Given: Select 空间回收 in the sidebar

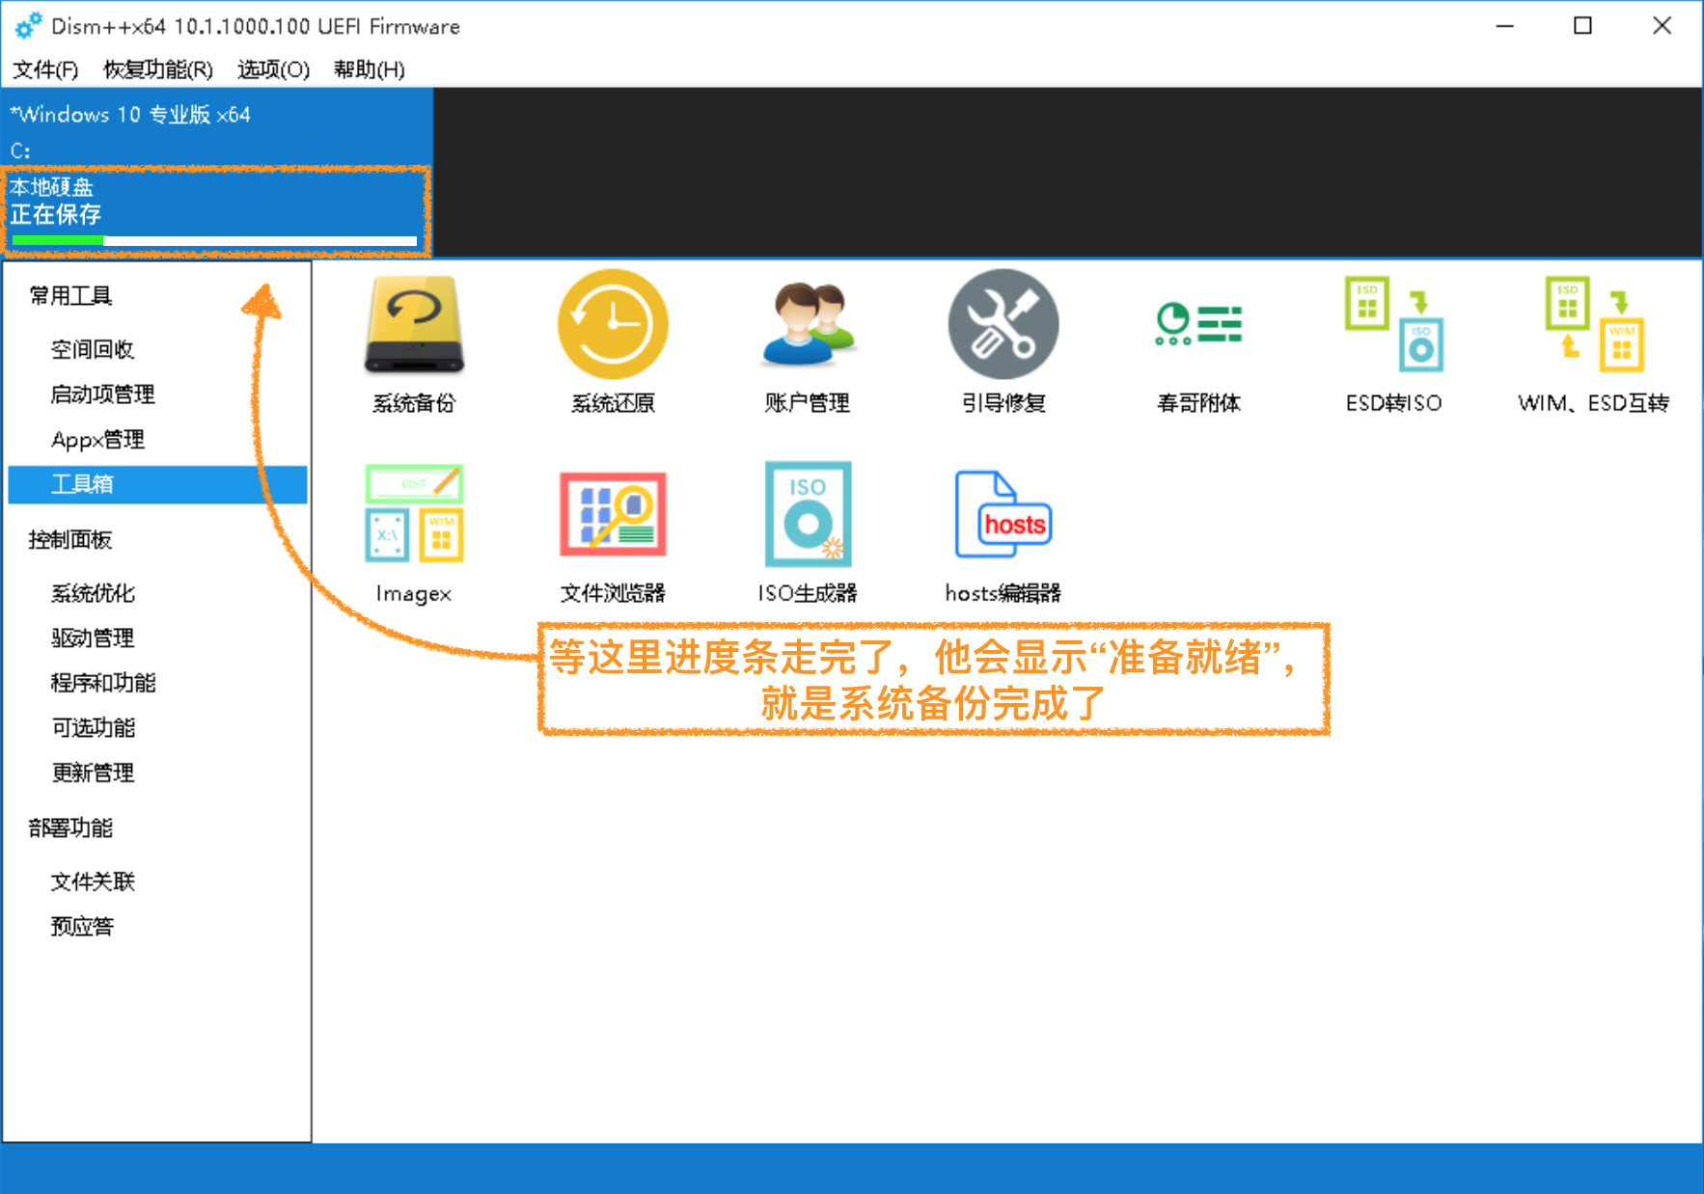Looking at the screenshot, I should [x=94, y=349].
